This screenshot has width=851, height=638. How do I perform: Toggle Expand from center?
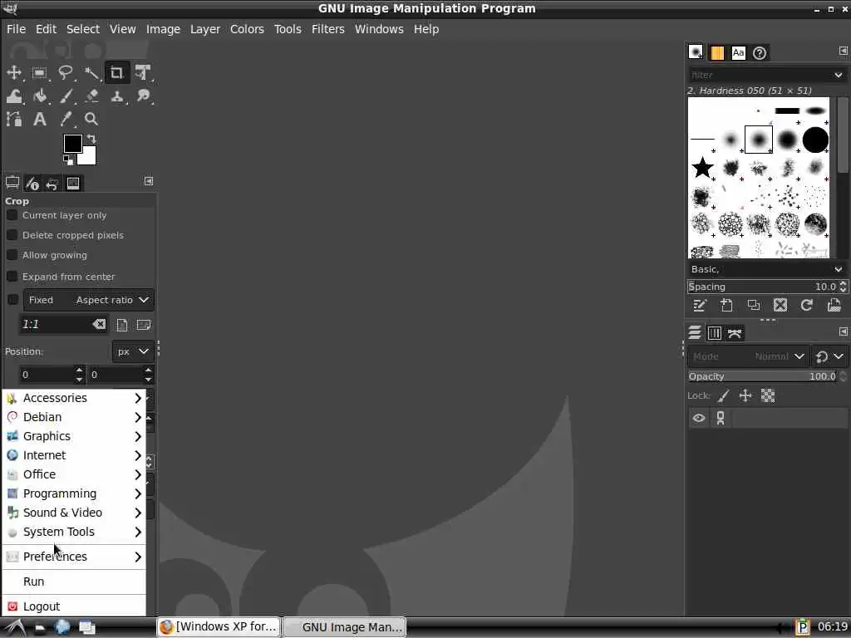click(12, 276)
